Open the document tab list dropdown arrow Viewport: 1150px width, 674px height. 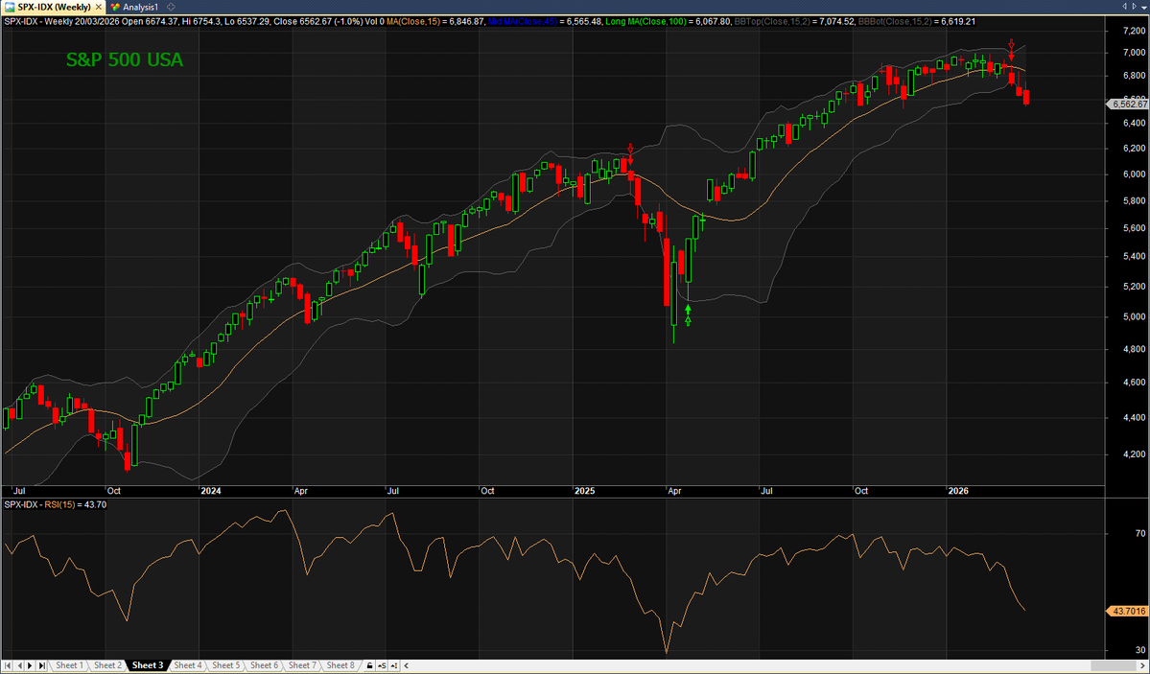pos(1144,8)
